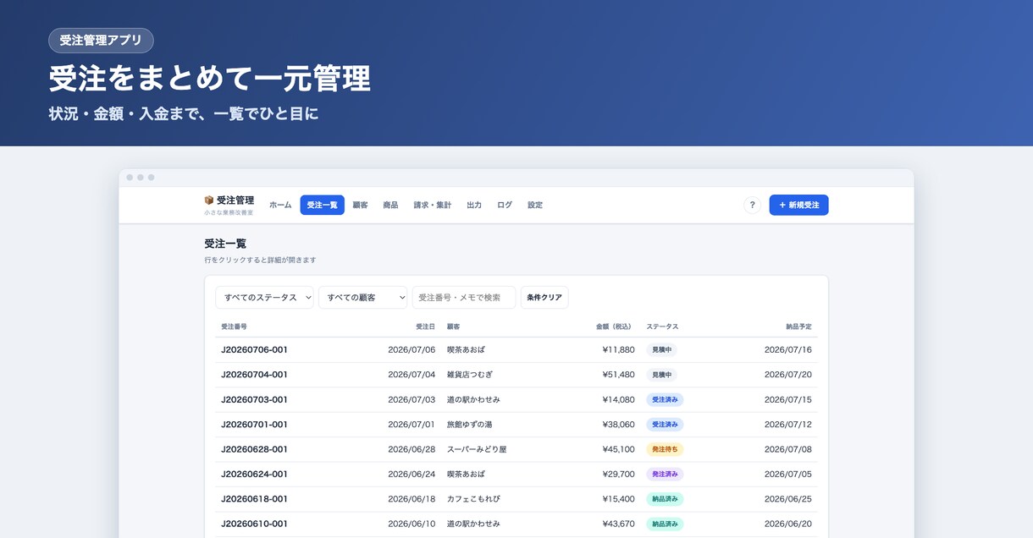Screen dimensions: 1033x538
Task: Open order J20260706-001
Action: tap(516, 350)
